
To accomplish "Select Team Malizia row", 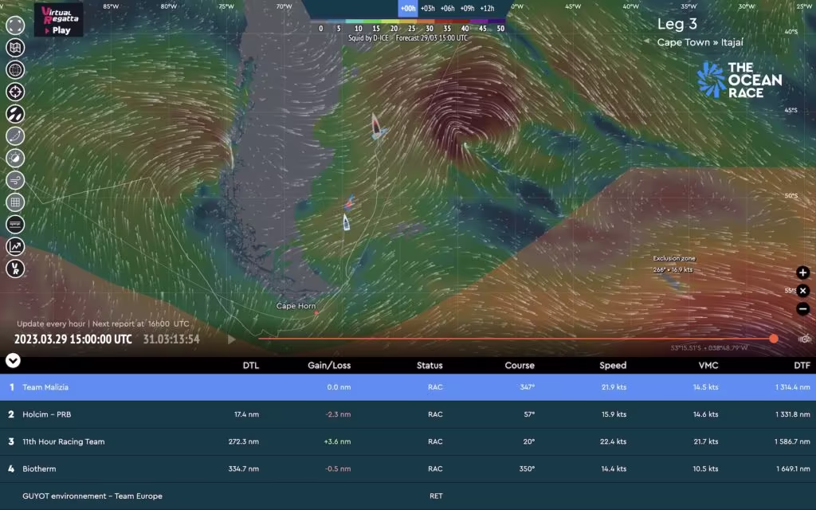I will point(408,387).
